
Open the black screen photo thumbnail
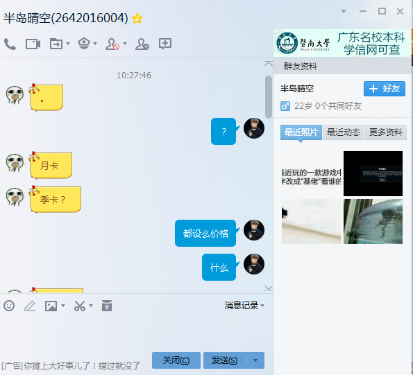373,173
